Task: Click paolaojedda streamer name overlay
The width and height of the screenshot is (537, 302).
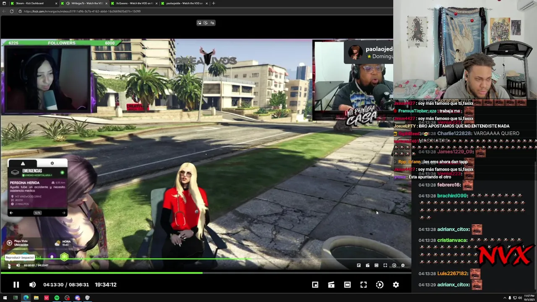Action: pos(379,49)
